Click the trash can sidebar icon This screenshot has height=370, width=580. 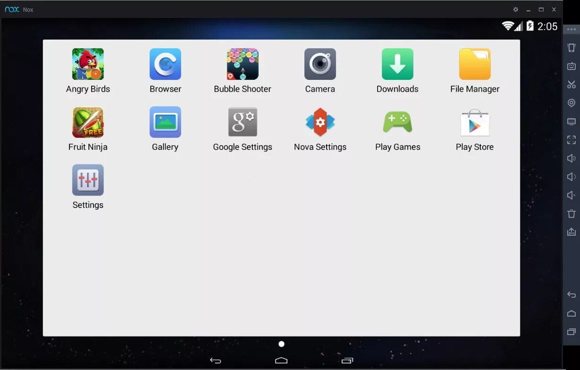(x=571, y=214)
